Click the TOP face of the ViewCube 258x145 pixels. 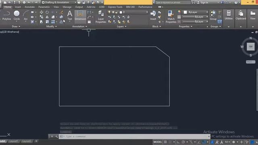tap(251, 47)
